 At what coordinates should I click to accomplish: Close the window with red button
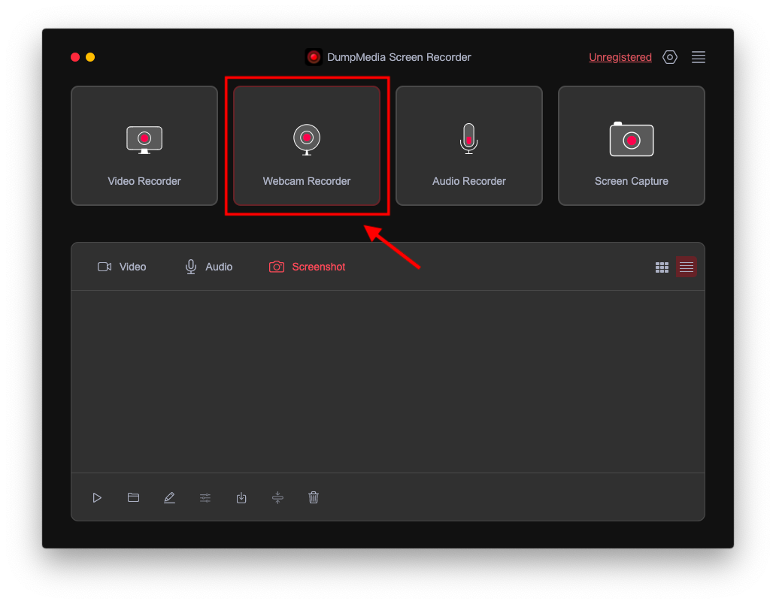tap(75, 57)
